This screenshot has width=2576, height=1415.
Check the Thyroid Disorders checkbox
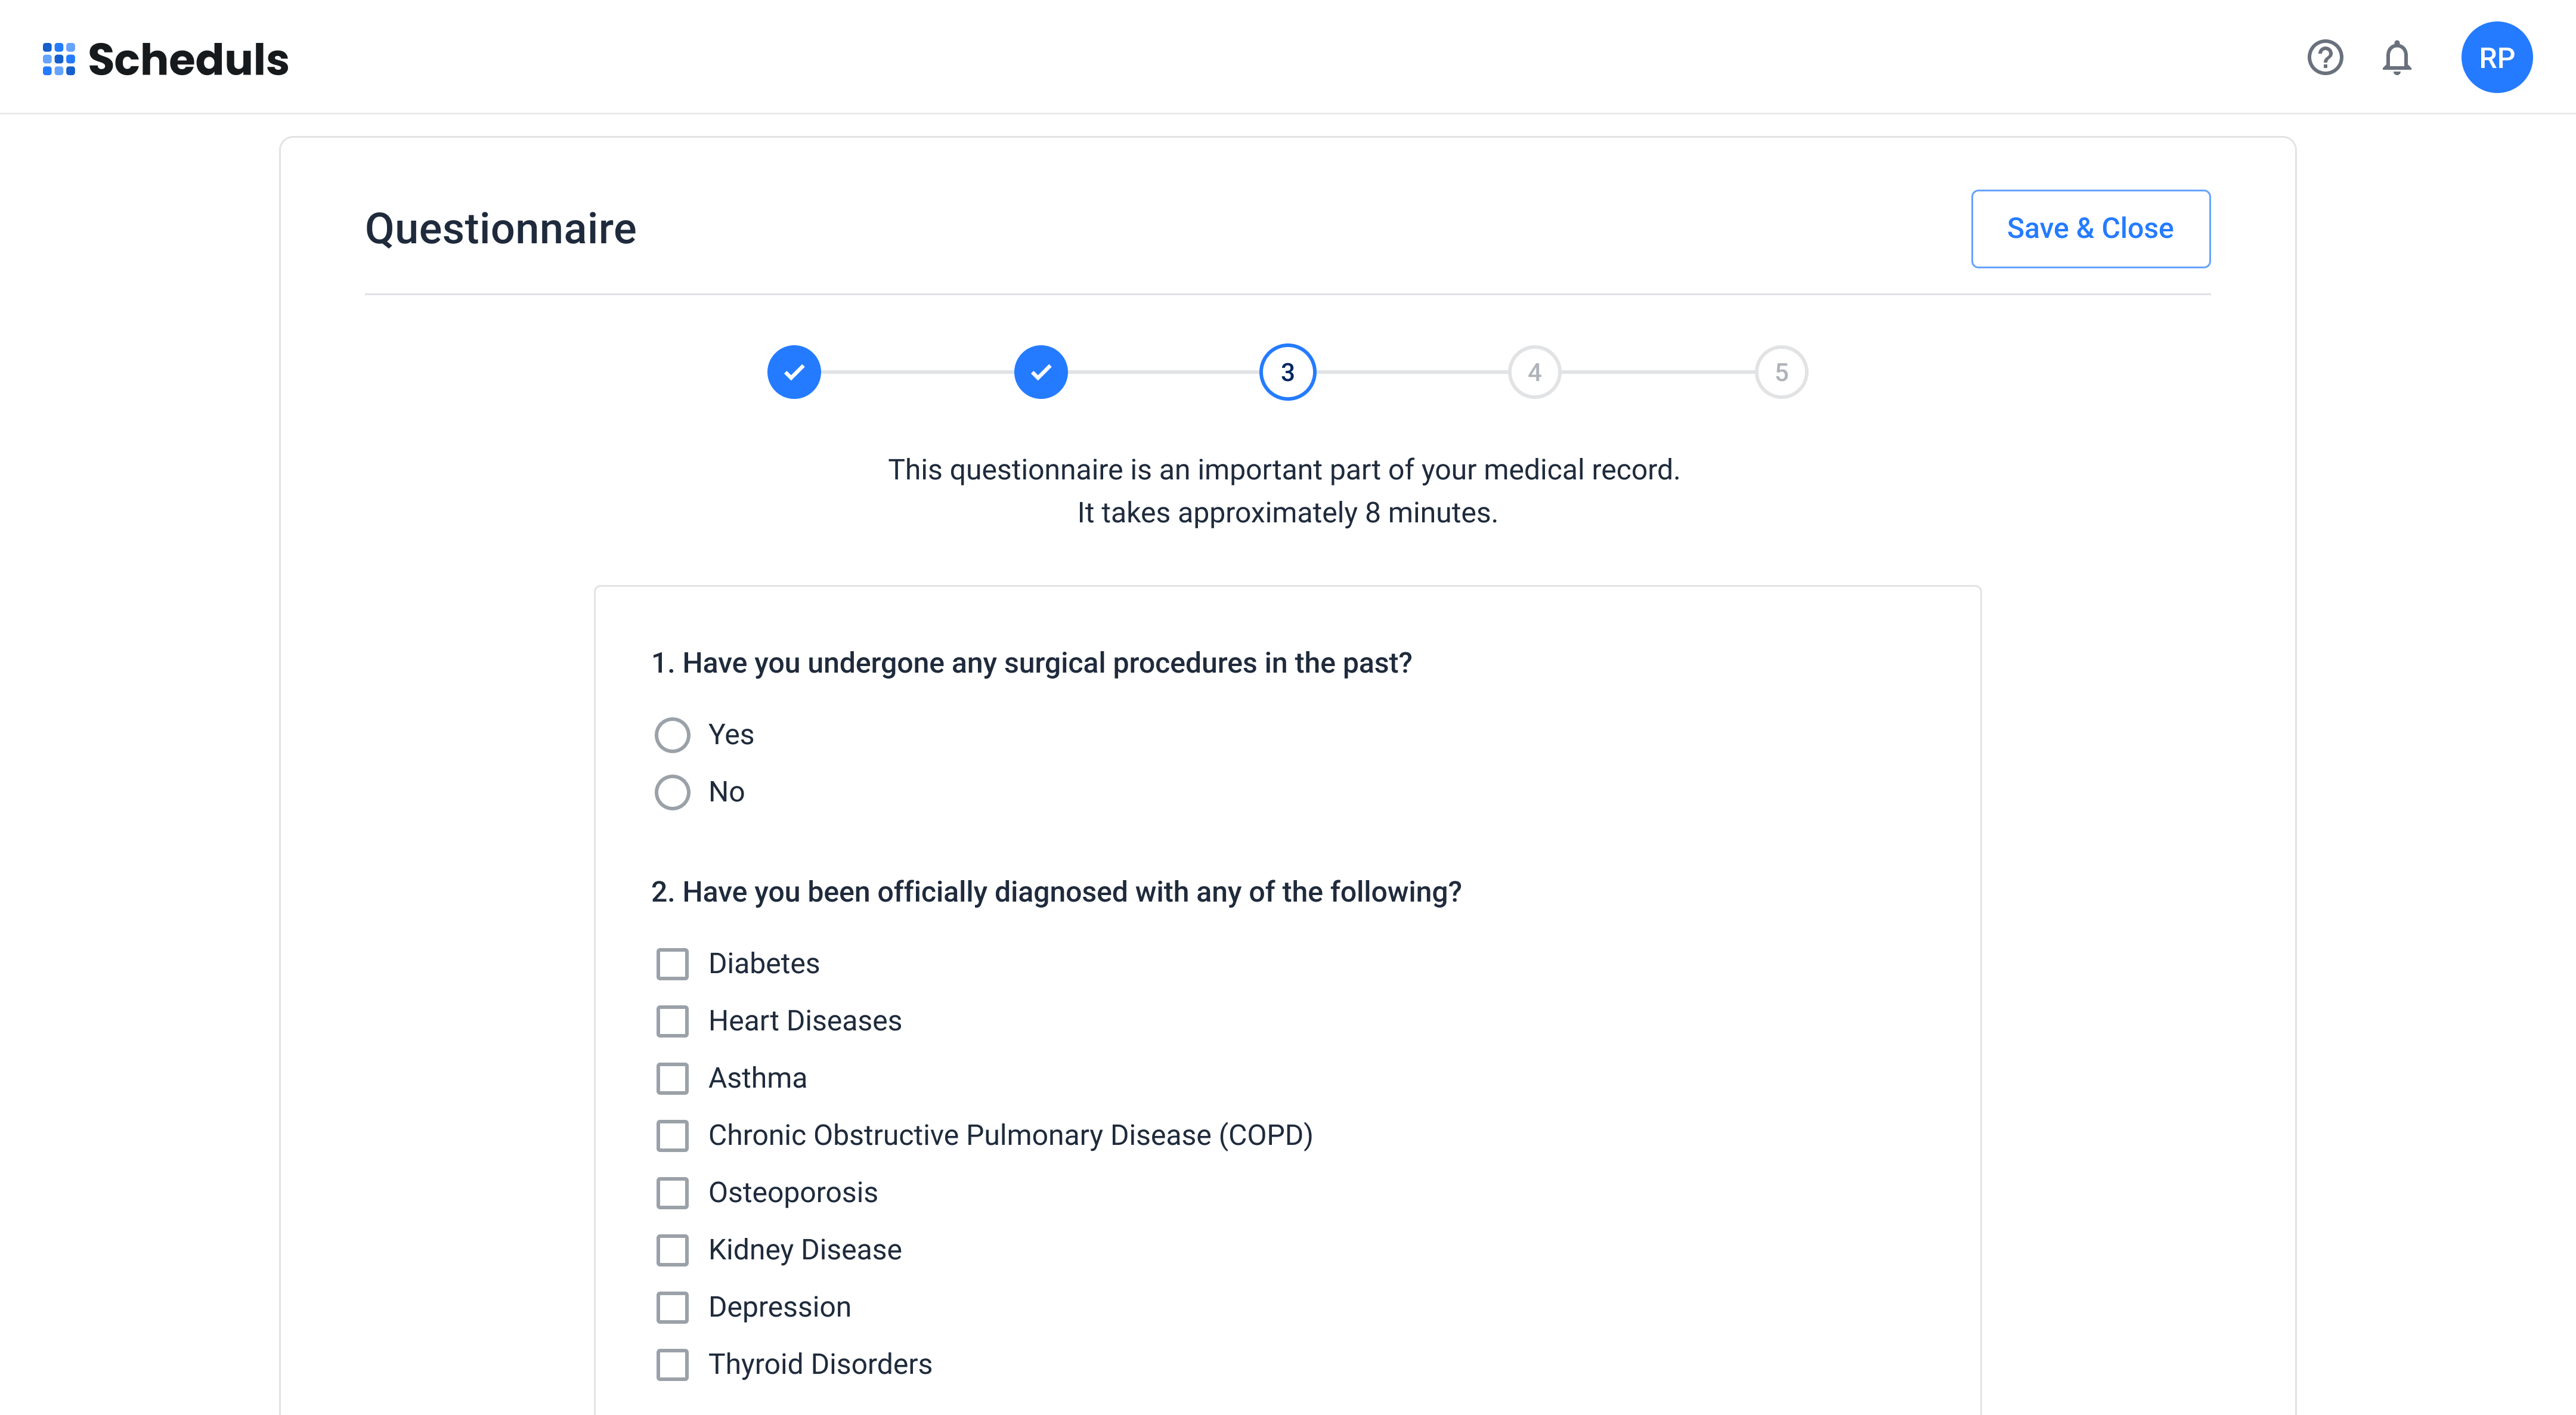pyautogui.click(x=672, y=1364)
